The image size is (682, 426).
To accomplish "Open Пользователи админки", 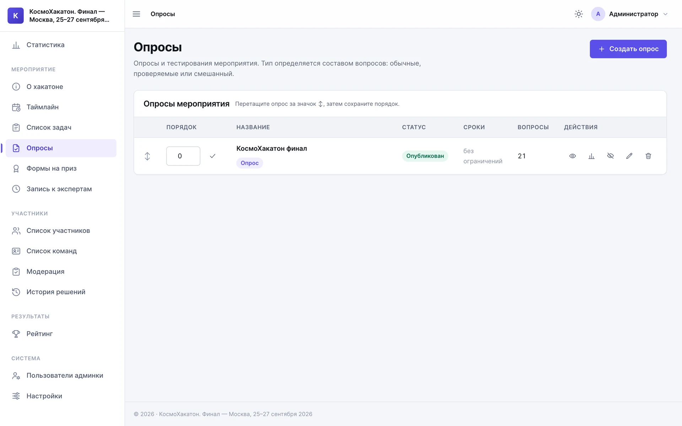I will point(61,376).
